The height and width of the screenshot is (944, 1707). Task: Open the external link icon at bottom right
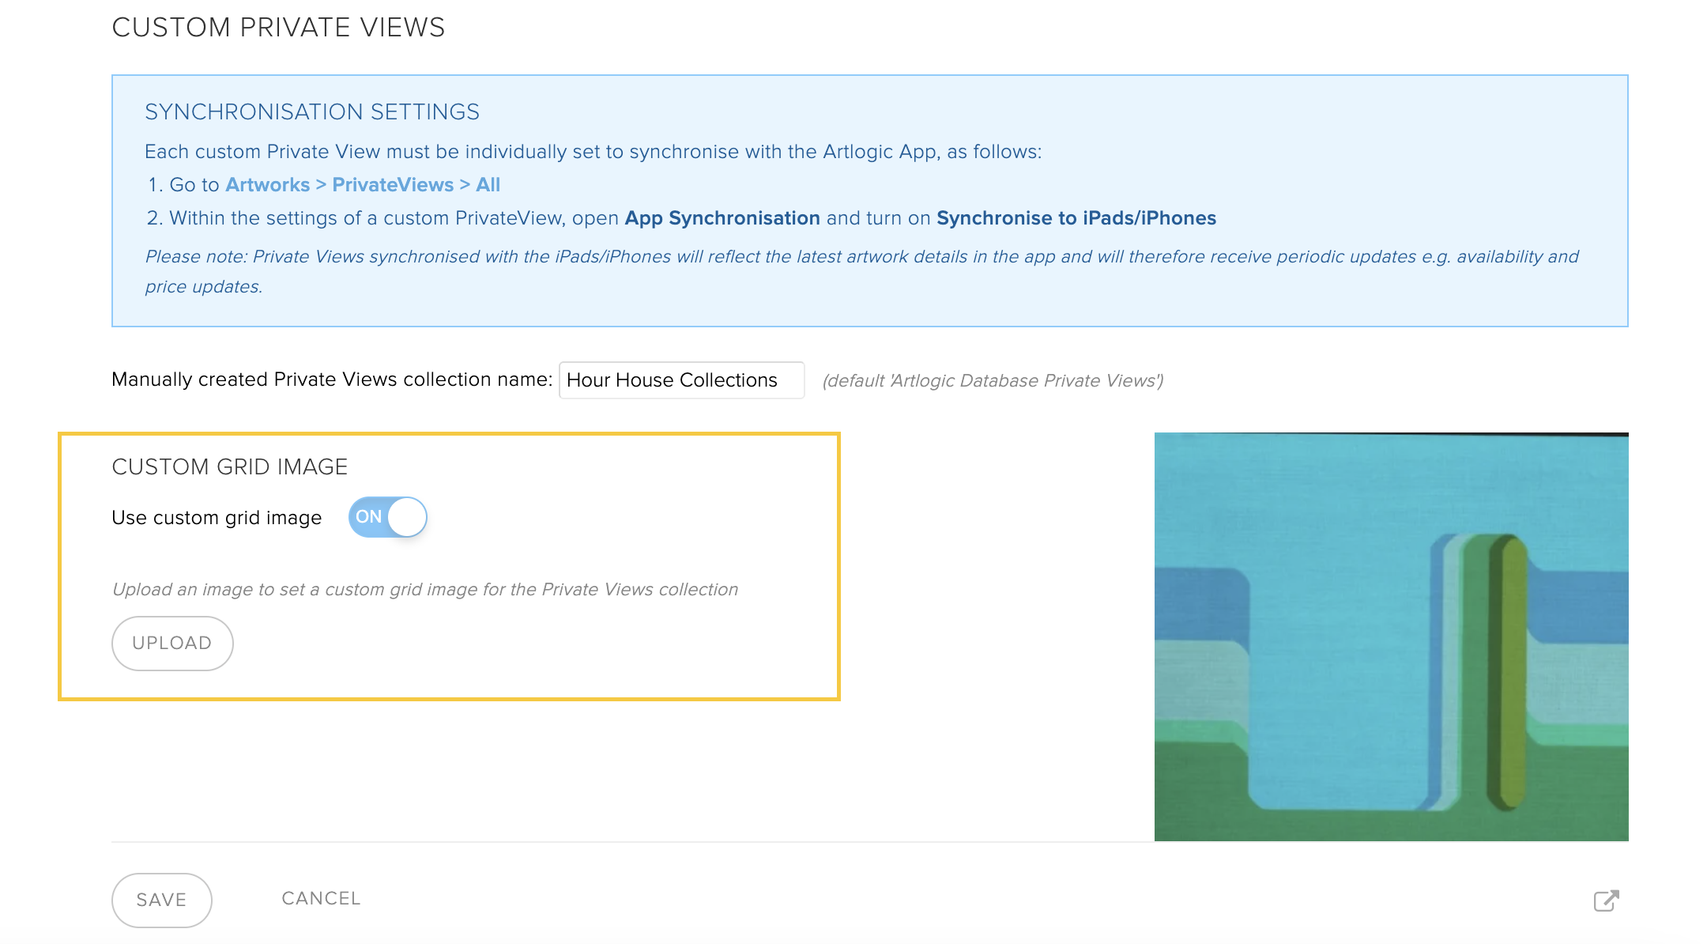pyautogui.click(x=1606, y=901)
